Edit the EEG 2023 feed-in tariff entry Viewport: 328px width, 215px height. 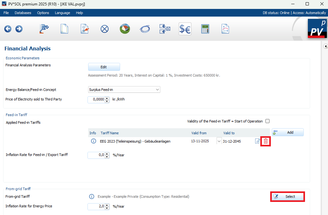257,141
